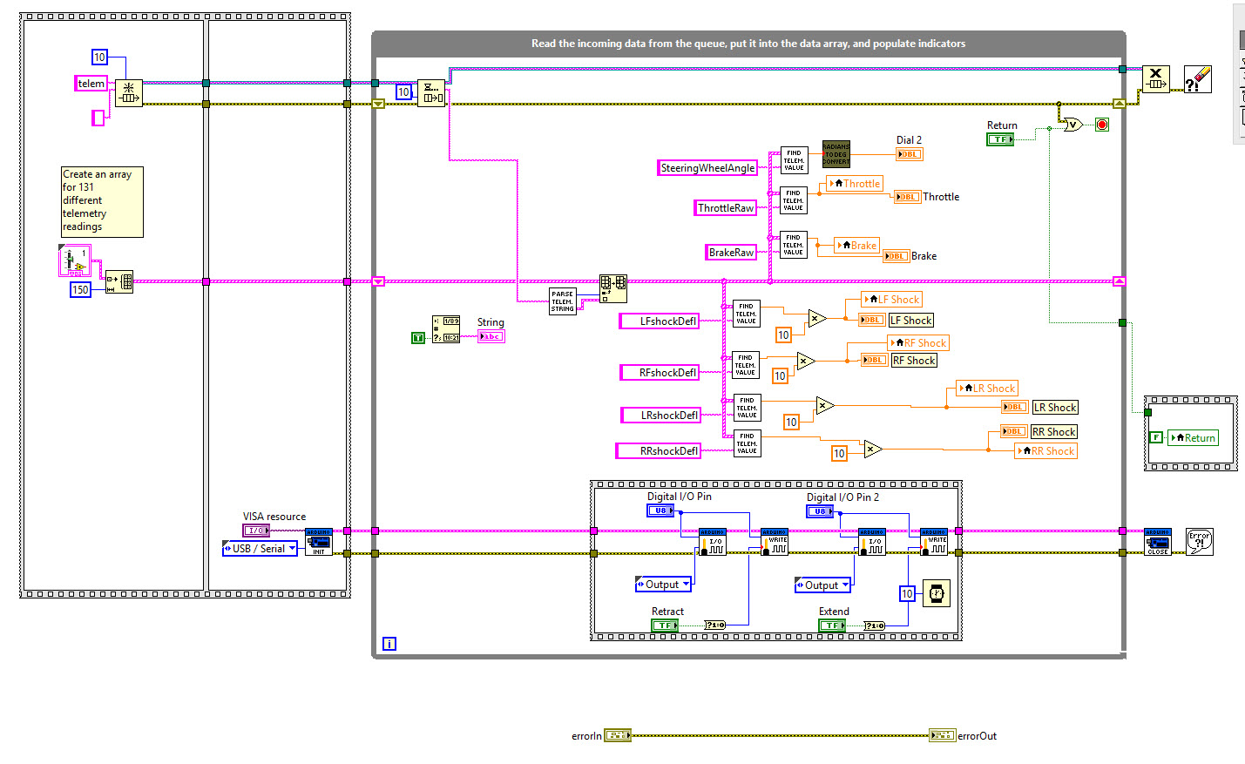
Task: Click the upper left shift register on the yellow error wire
Action: 378,104
